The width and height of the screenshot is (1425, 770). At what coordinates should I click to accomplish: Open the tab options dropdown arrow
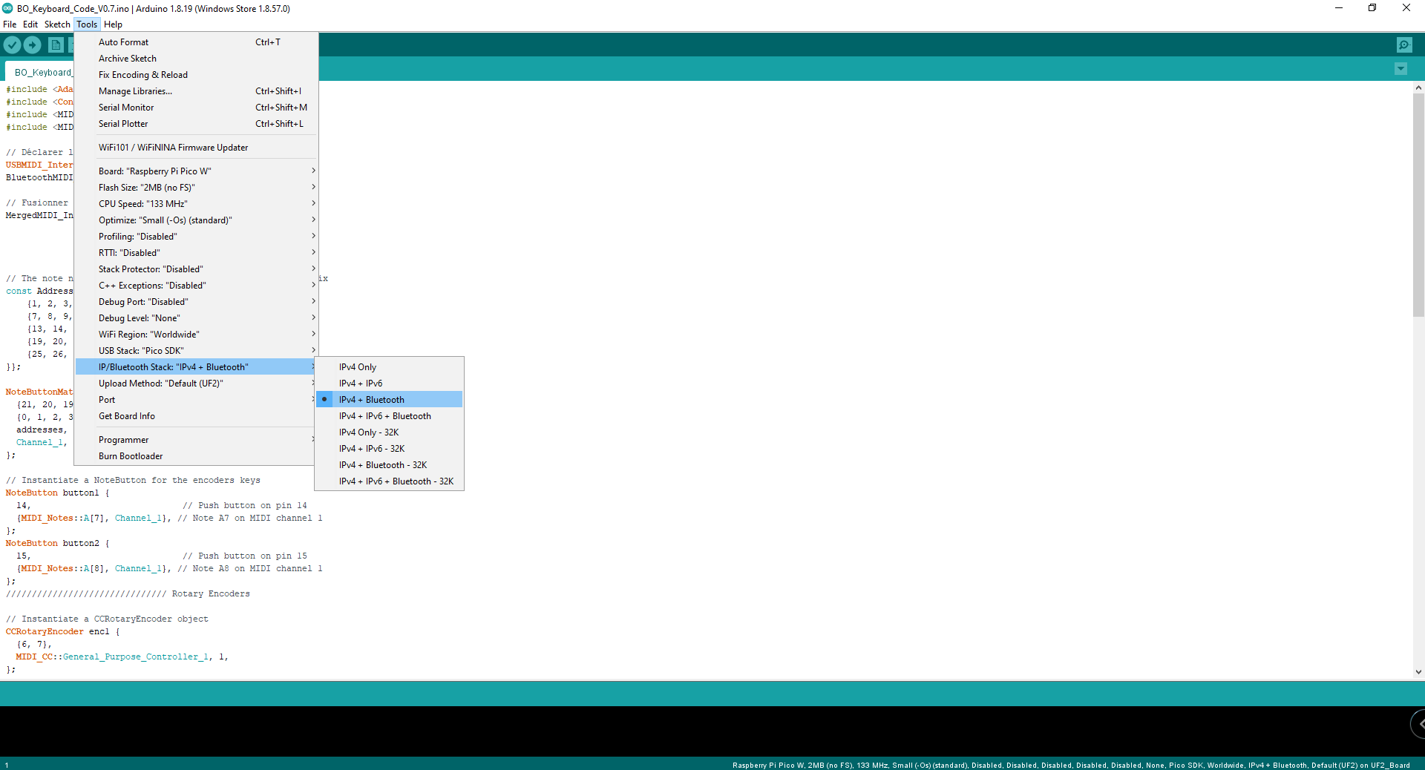(x=1401, y=69)
